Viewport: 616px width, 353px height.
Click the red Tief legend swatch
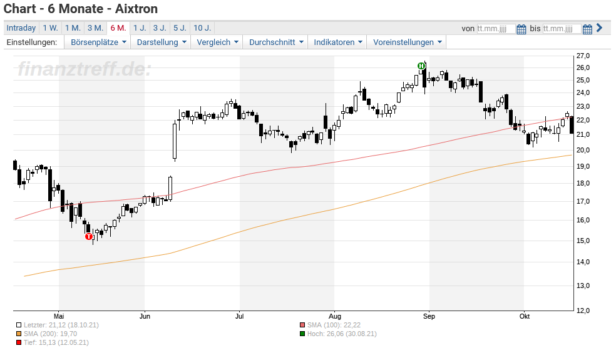18,342
